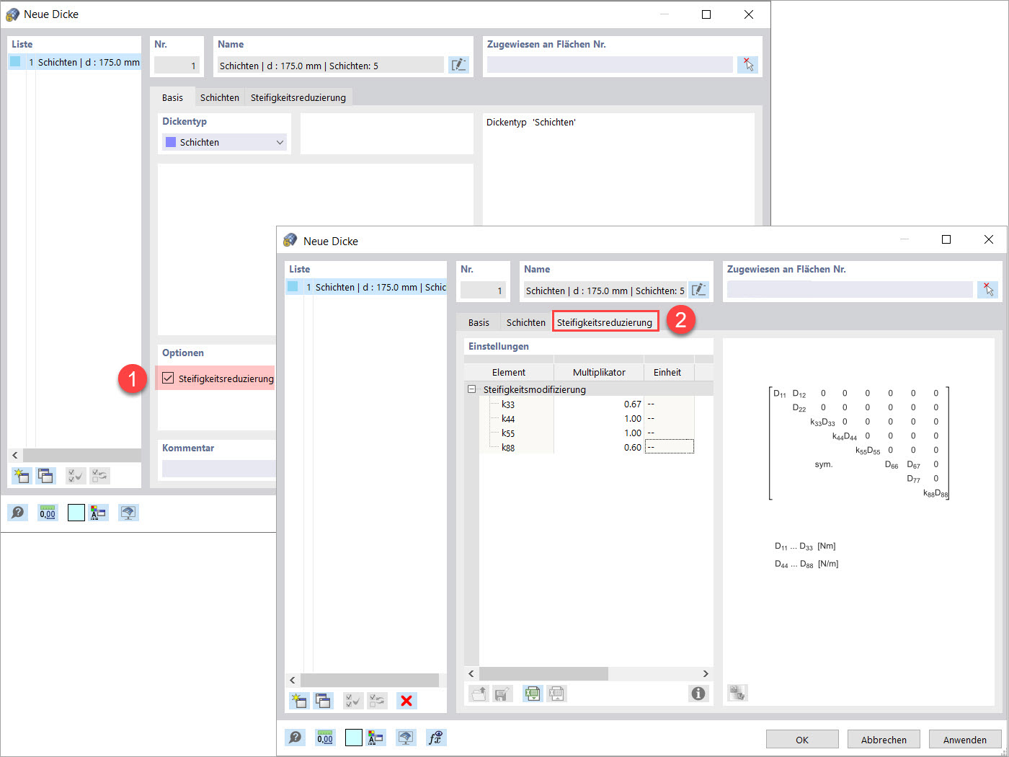The height and width of the screenshot is (757, 1009).
Task: Click select-all icon in back window list
Action: [x=76, y=475]
